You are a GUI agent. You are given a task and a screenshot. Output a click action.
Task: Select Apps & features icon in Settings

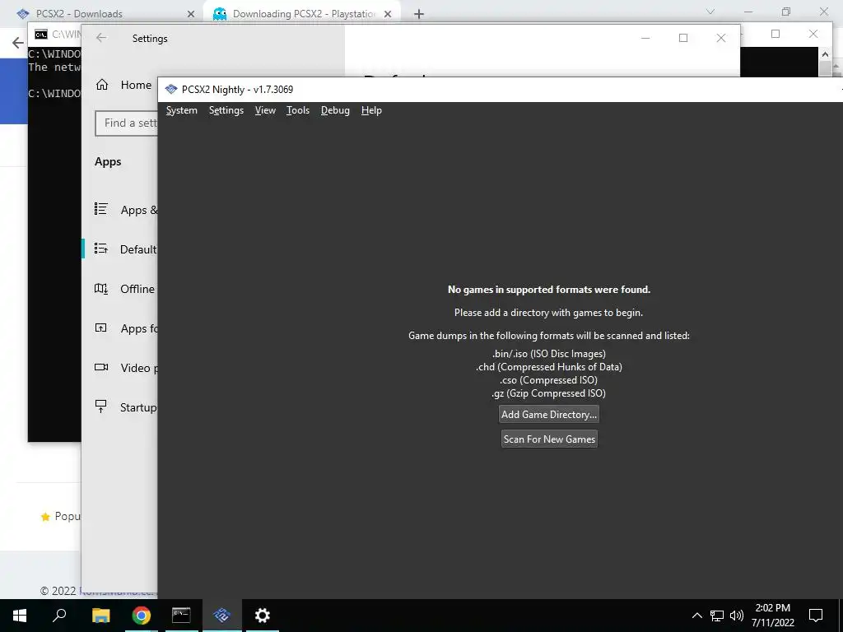point(101,208)
